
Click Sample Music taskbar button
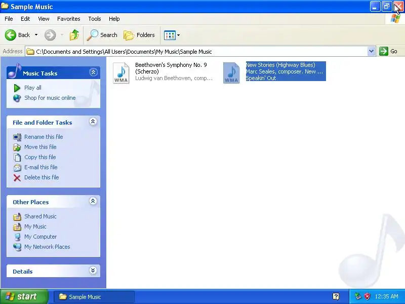[94, 297]
